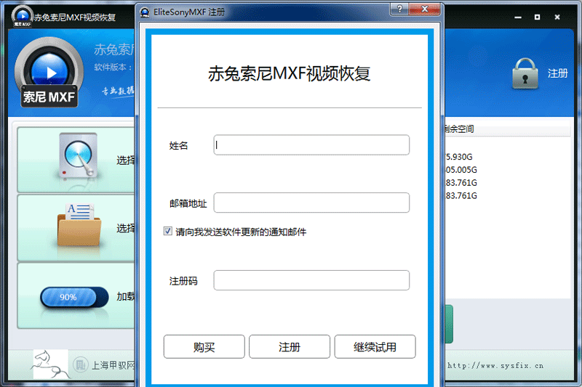Uncheck the 请向我发送软件更新的通知邮件 checkbox

point(168,232)
